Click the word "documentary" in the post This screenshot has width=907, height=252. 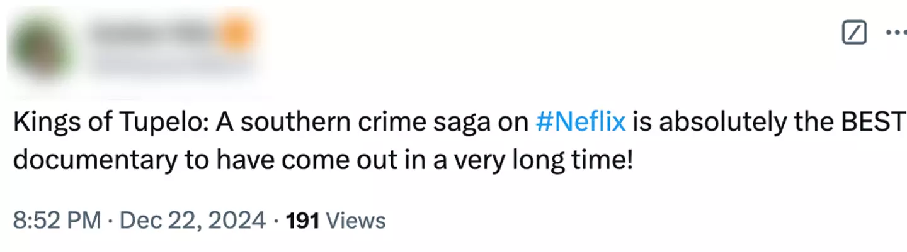pos(91,161)
